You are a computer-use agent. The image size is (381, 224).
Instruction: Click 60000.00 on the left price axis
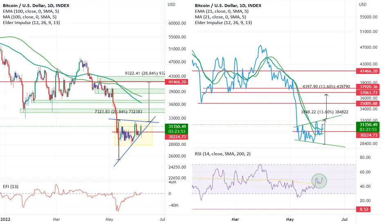[177, 23]
